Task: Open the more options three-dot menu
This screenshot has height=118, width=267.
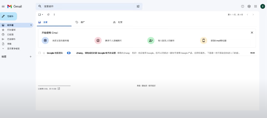Action: 54,14
